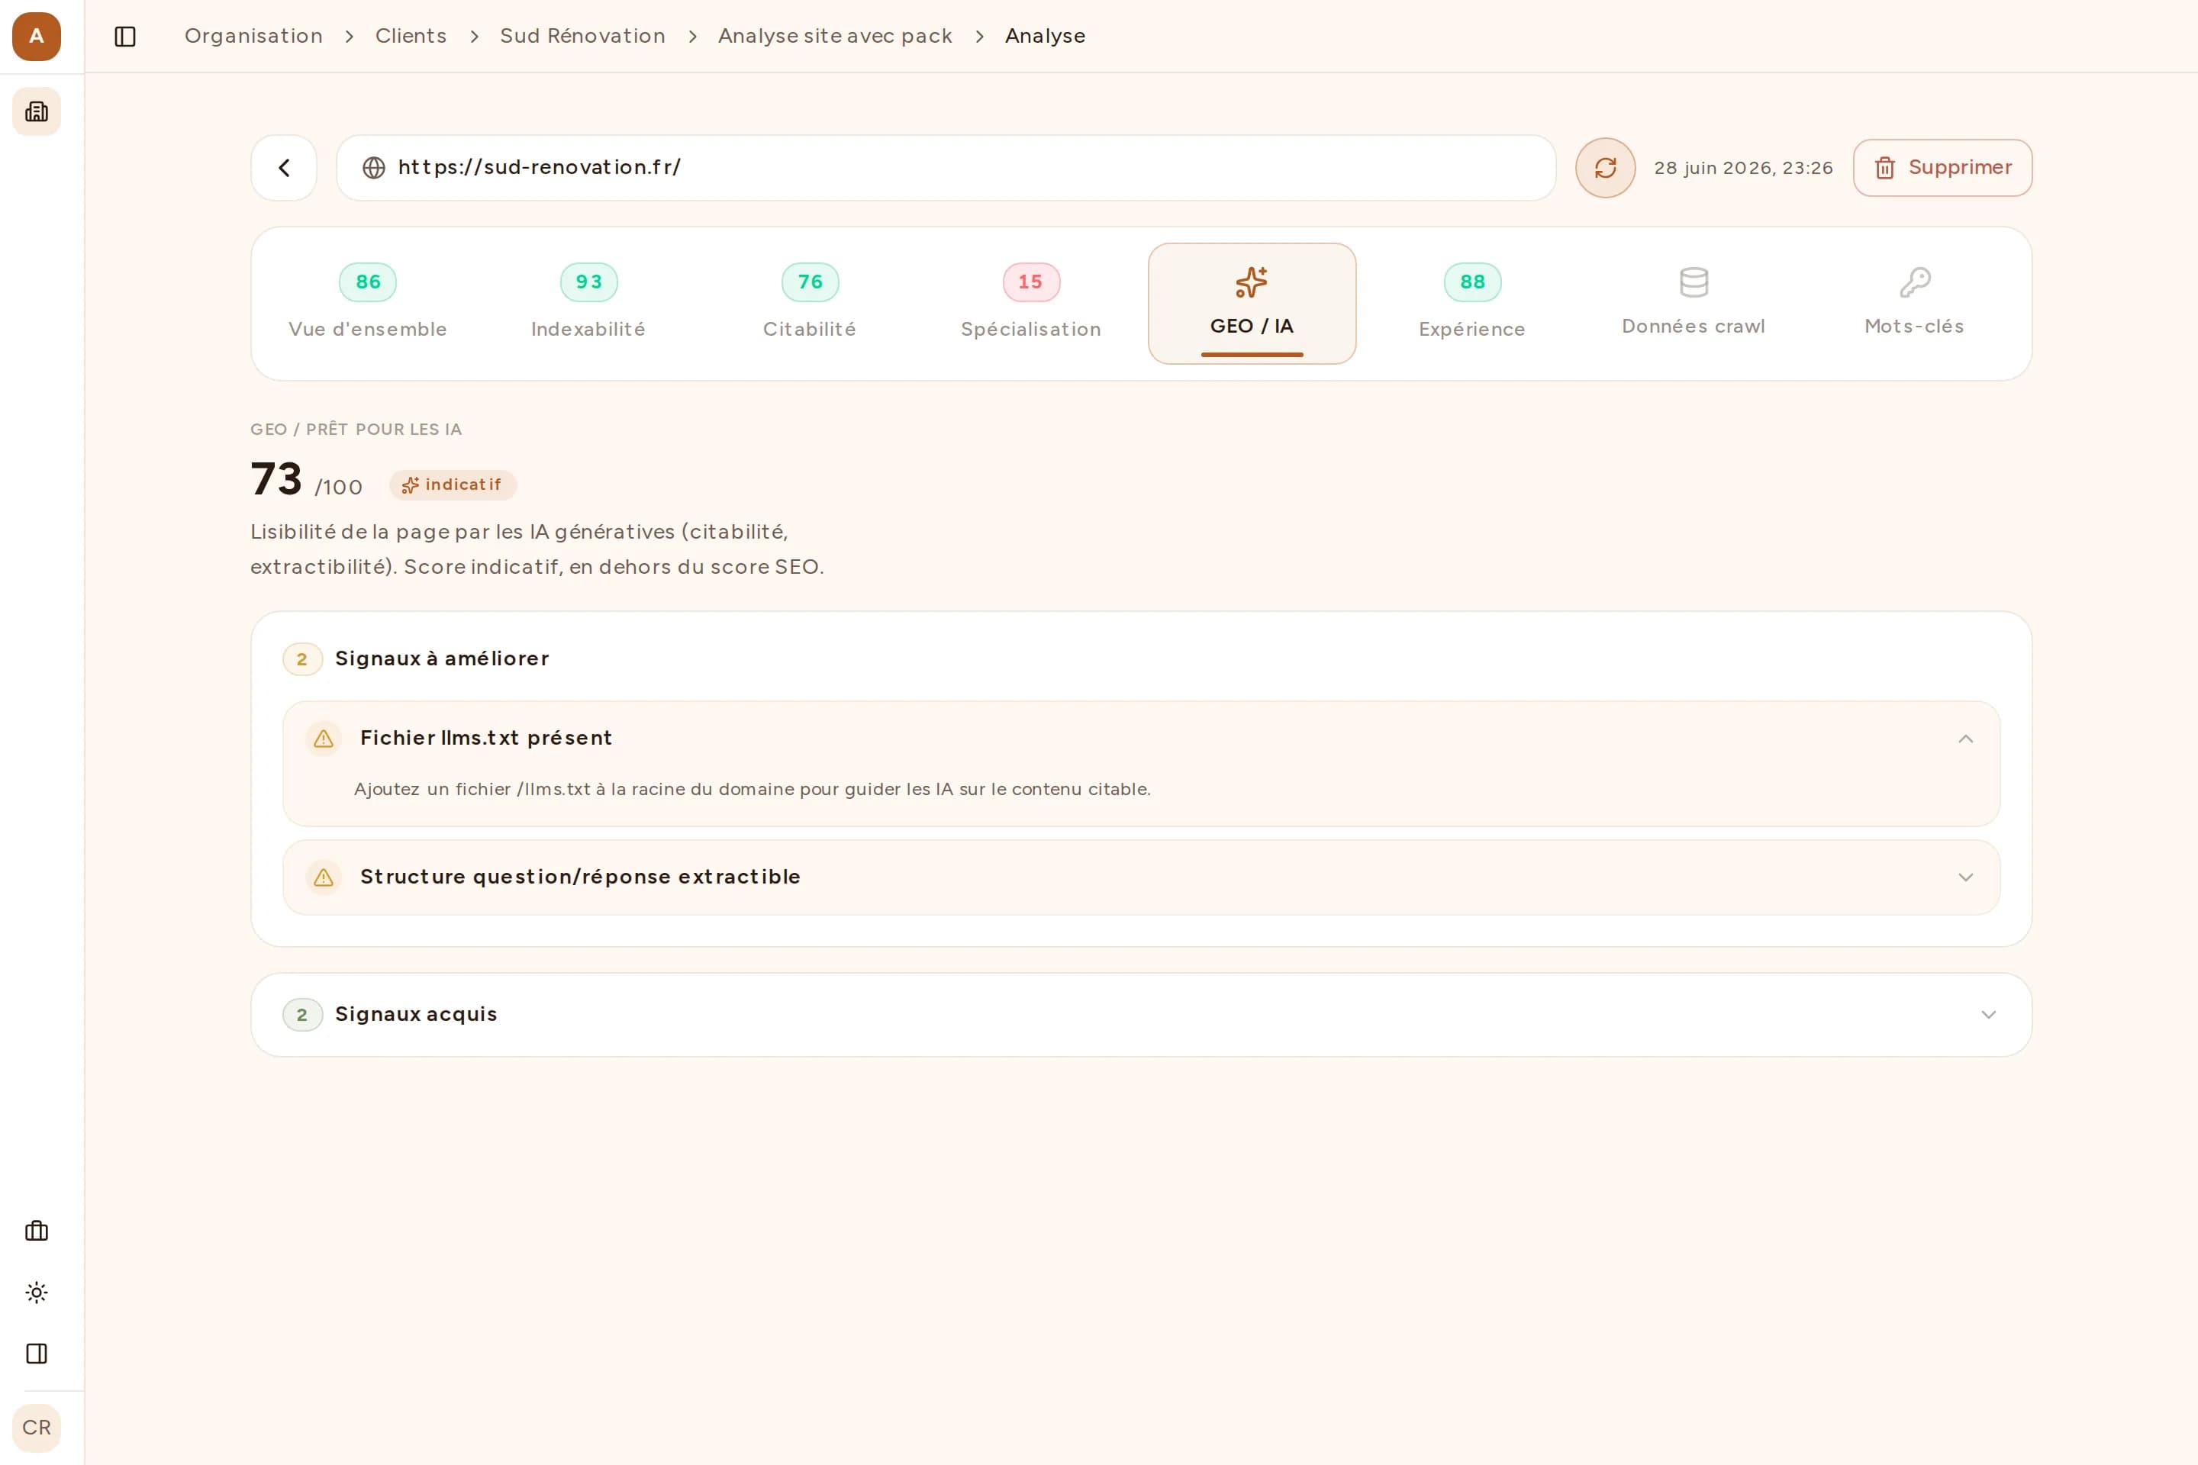Click count badge '2' of Signaux à améliorer
Viewport: 2198px width, 1465px height.
click(x=302, y=659)
